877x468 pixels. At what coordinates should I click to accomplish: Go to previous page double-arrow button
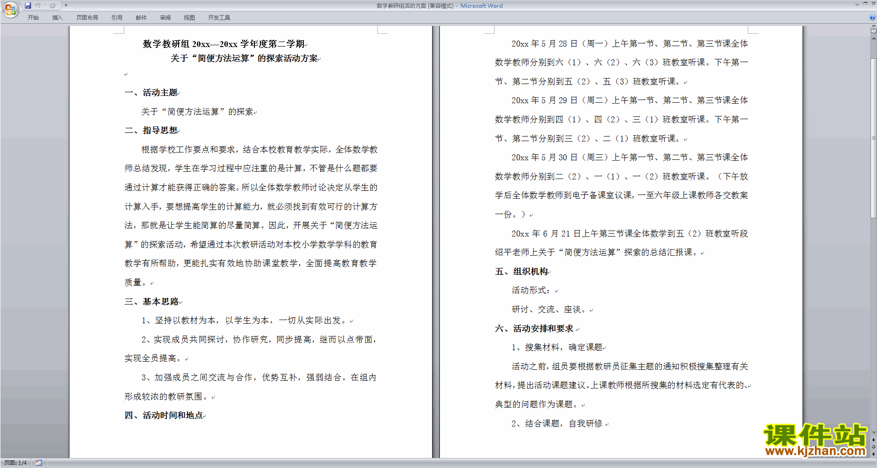[x=873, y=440]
